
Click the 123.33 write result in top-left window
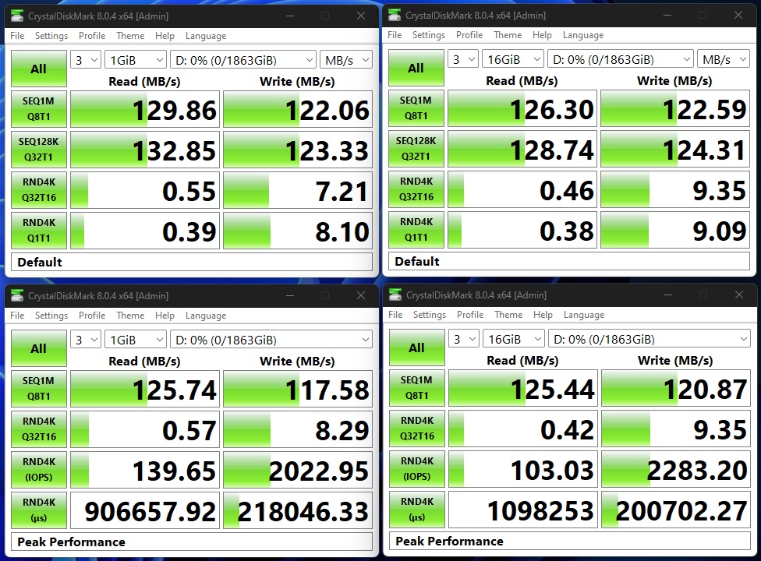click(x=298, y=150)
